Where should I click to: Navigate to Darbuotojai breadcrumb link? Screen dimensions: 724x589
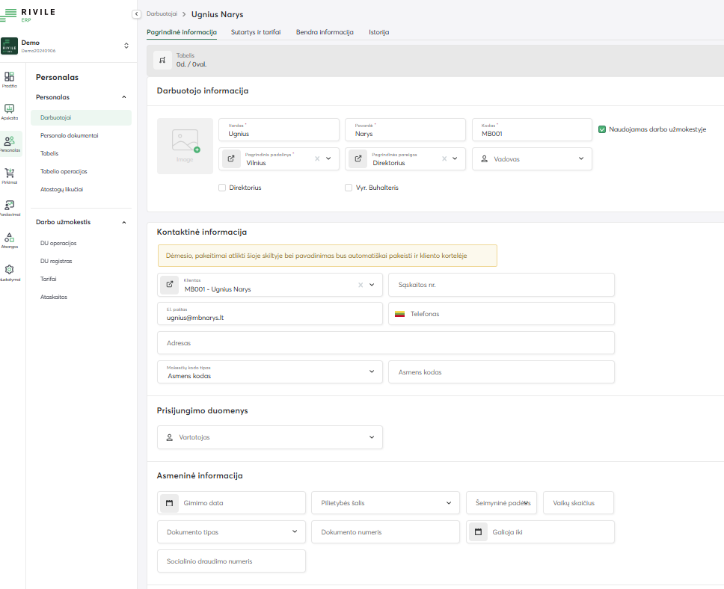[x=162, y=14]
